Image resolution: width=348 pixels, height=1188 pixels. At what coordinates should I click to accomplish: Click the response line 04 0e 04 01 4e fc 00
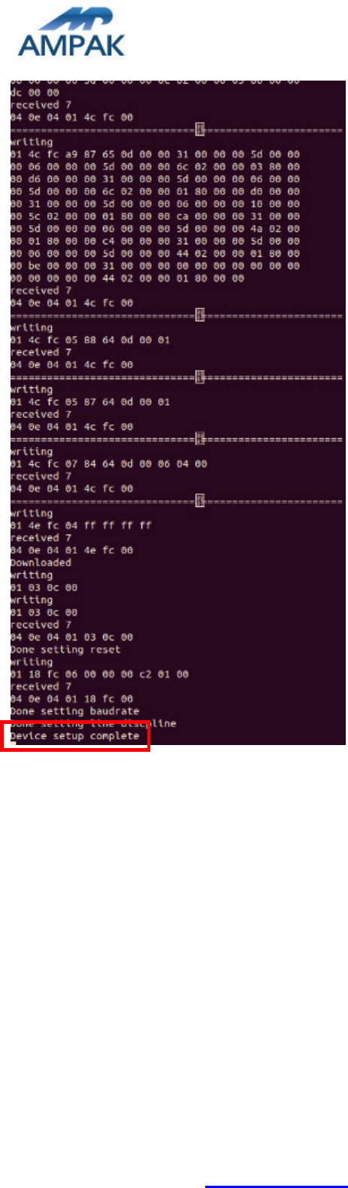(71, 550)
